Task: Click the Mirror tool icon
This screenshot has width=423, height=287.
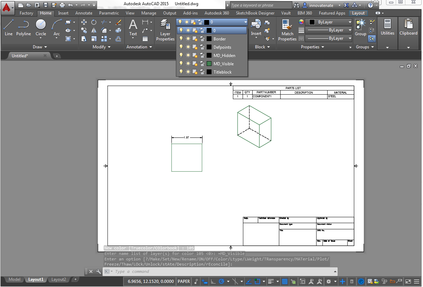Action: (94, 30)
